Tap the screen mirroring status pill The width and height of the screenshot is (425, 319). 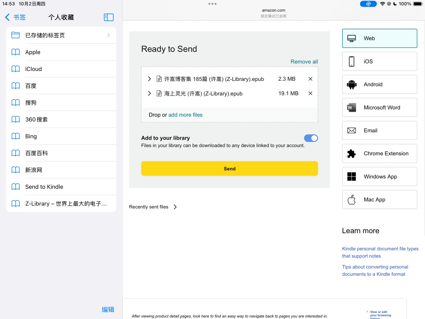(368, 4)
